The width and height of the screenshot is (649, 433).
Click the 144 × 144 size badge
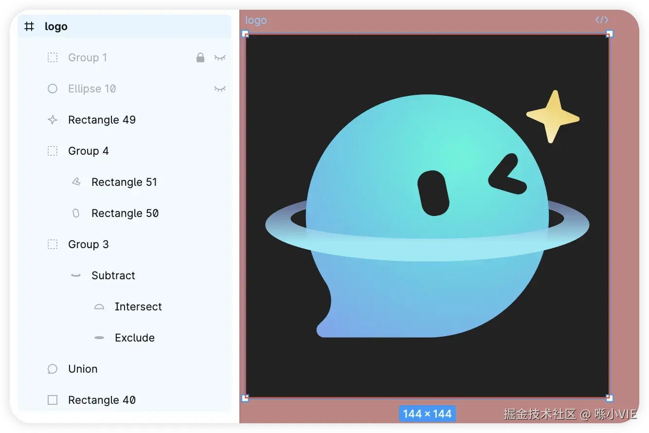(427, 414)
